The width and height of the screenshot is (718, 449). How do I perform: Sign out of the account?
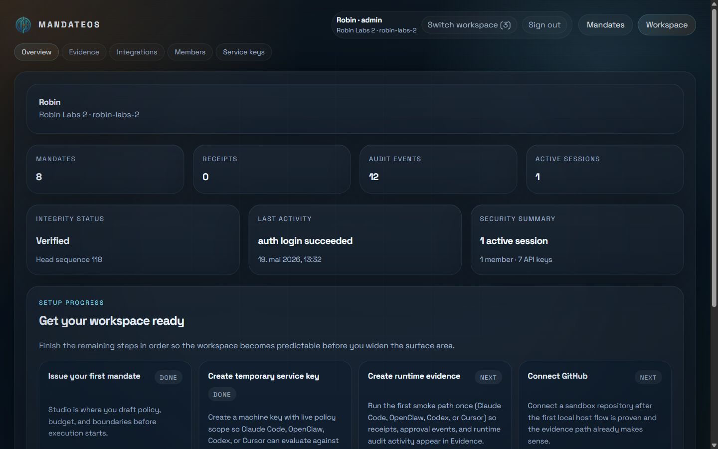point(544,25)
